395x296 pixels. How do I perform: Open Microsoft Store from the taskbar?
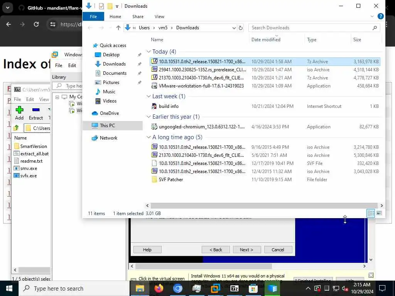pyautogui.click(x=253, y=288)
